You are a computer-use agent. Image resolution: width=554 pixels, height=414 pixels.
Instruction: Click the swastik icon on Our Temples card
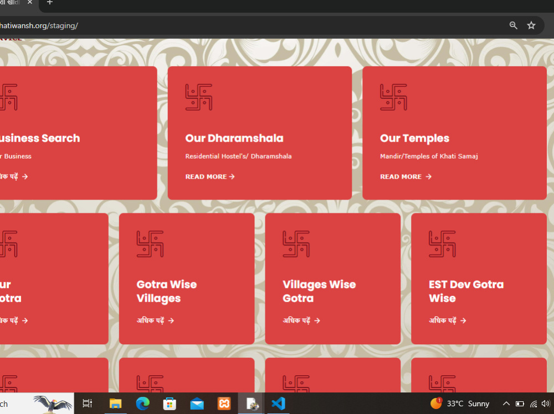(393, 97)
